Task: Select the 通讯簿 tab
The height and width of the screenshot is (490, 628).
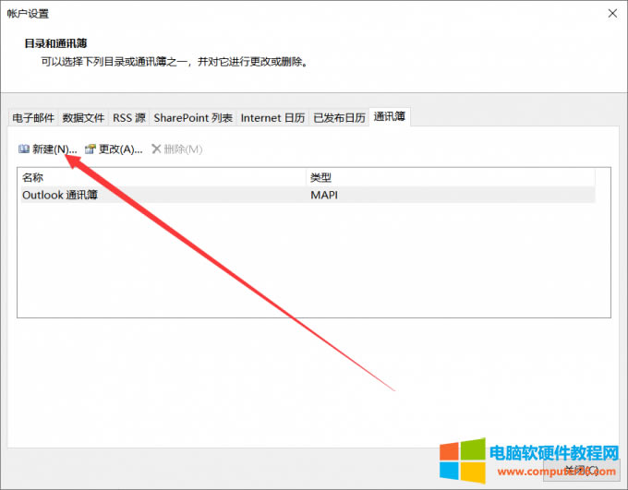Action: [390, 116]
